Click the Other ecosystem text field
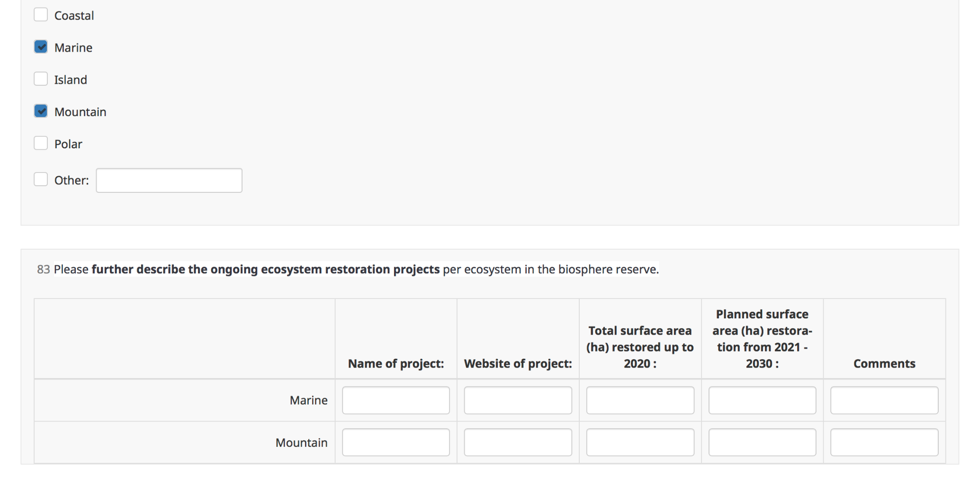970x488 pixels. pos(169,181)
